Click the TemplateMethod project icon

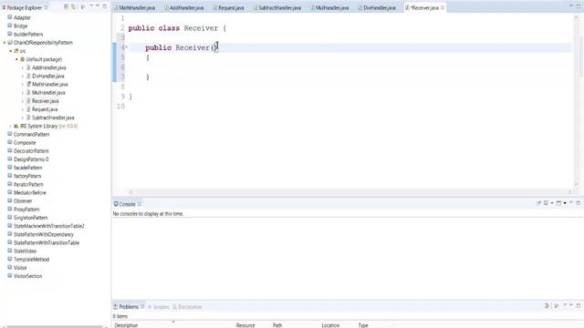pyautogui.click(x=10, y=259)
